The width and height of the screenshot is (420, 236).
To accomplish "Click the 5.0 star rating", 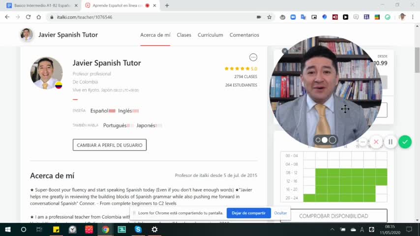I will click(x=240, y=68).
